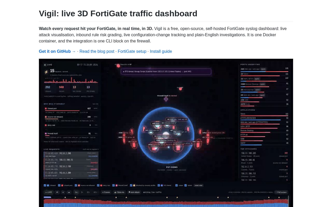Image resolution: width=332 pixels, height=207 pixels.
Task: Open the Get it on GitHub link
Action: pos(57,51)
